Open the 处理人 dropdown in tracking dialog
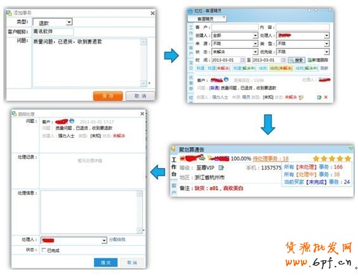The width and height of the screenshot is (358, 276). coord(74,240)
